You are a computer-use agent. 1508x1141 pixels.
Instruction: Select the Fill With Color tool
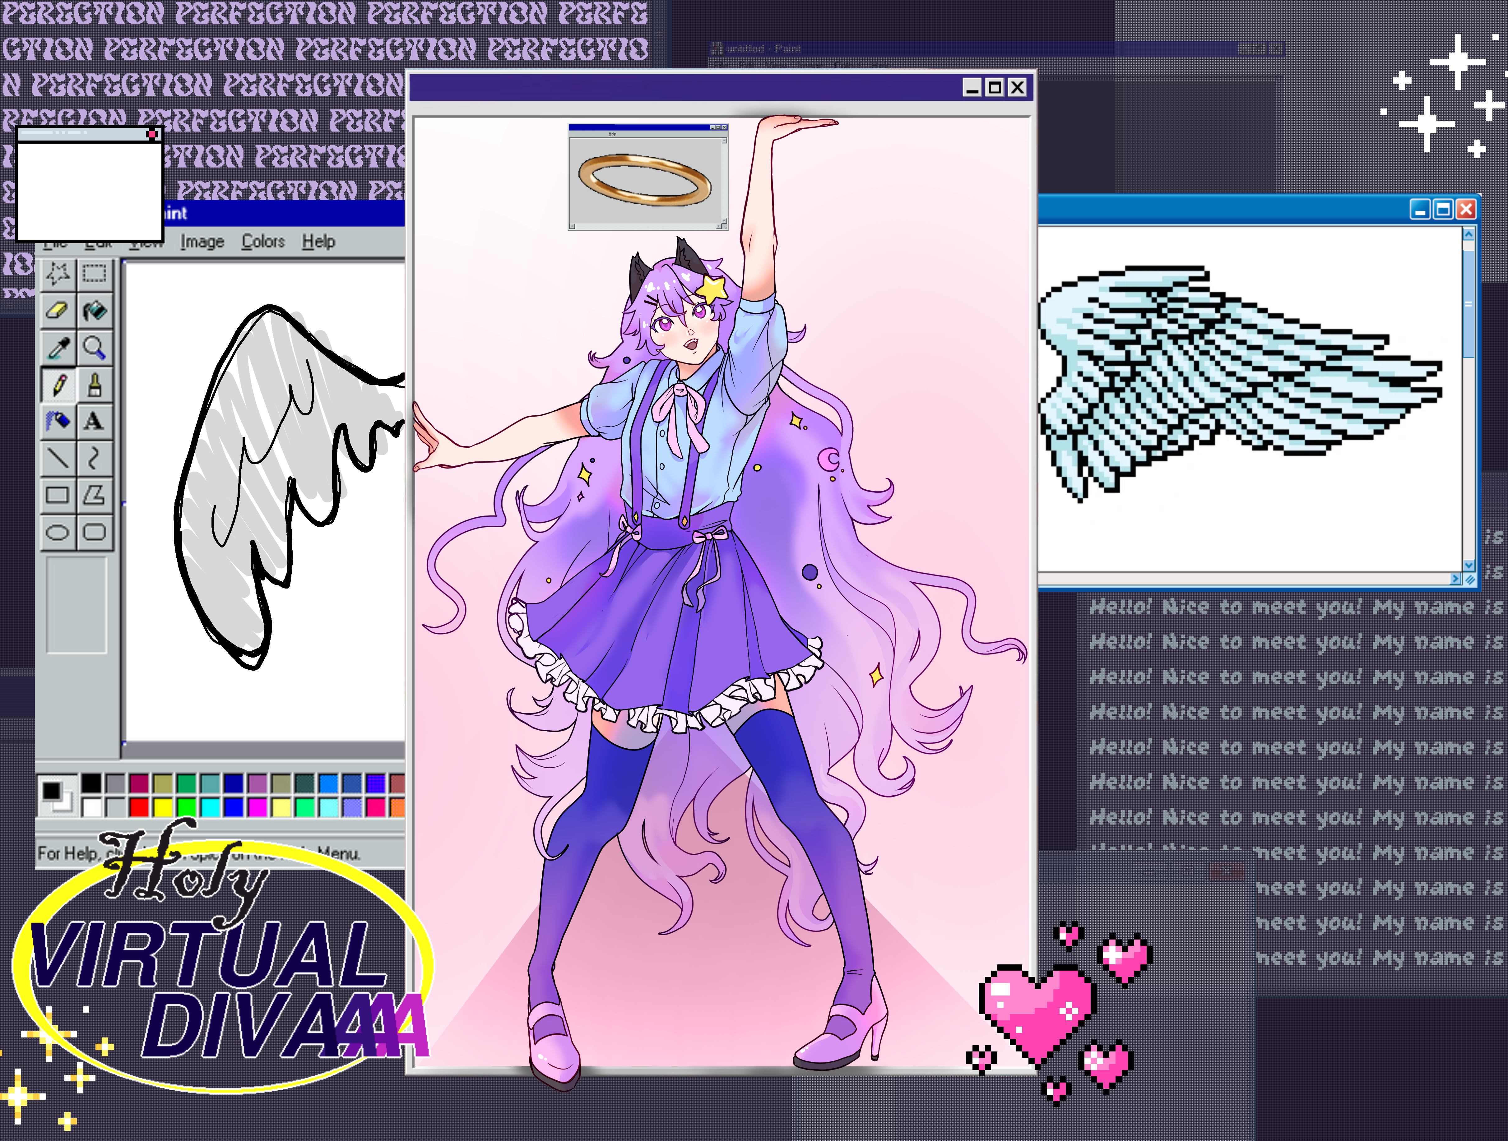coord(95,311)
